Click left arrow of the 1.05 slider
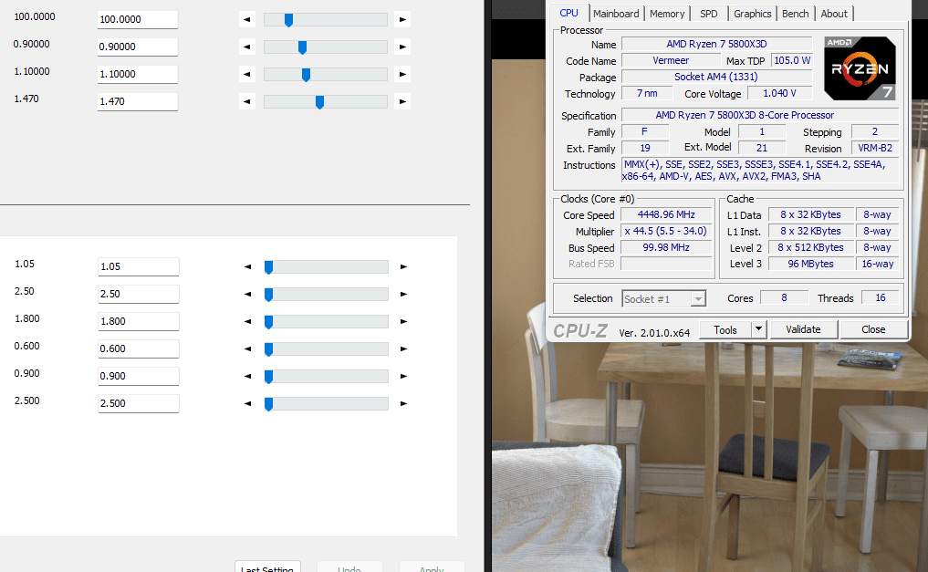This screenshot has width=928, height=572. tap(248, 266)
